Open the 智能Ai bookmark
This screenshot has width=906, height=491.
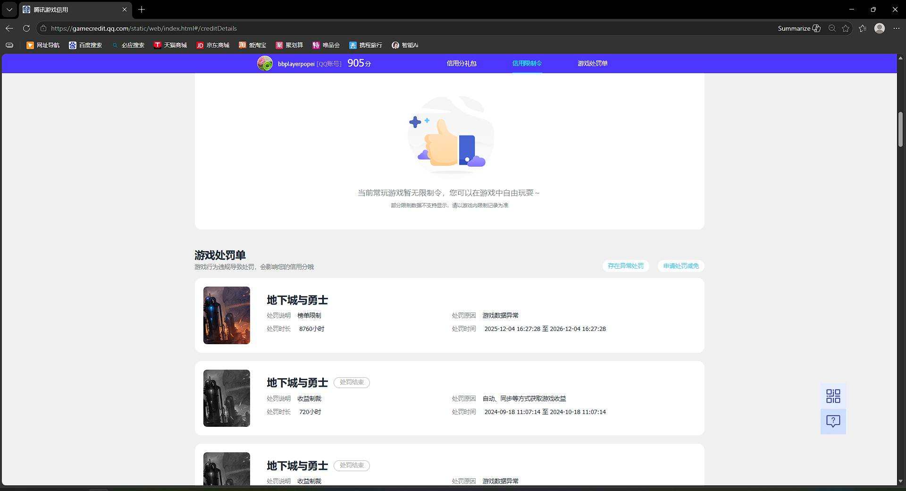(x=405, y=45)
